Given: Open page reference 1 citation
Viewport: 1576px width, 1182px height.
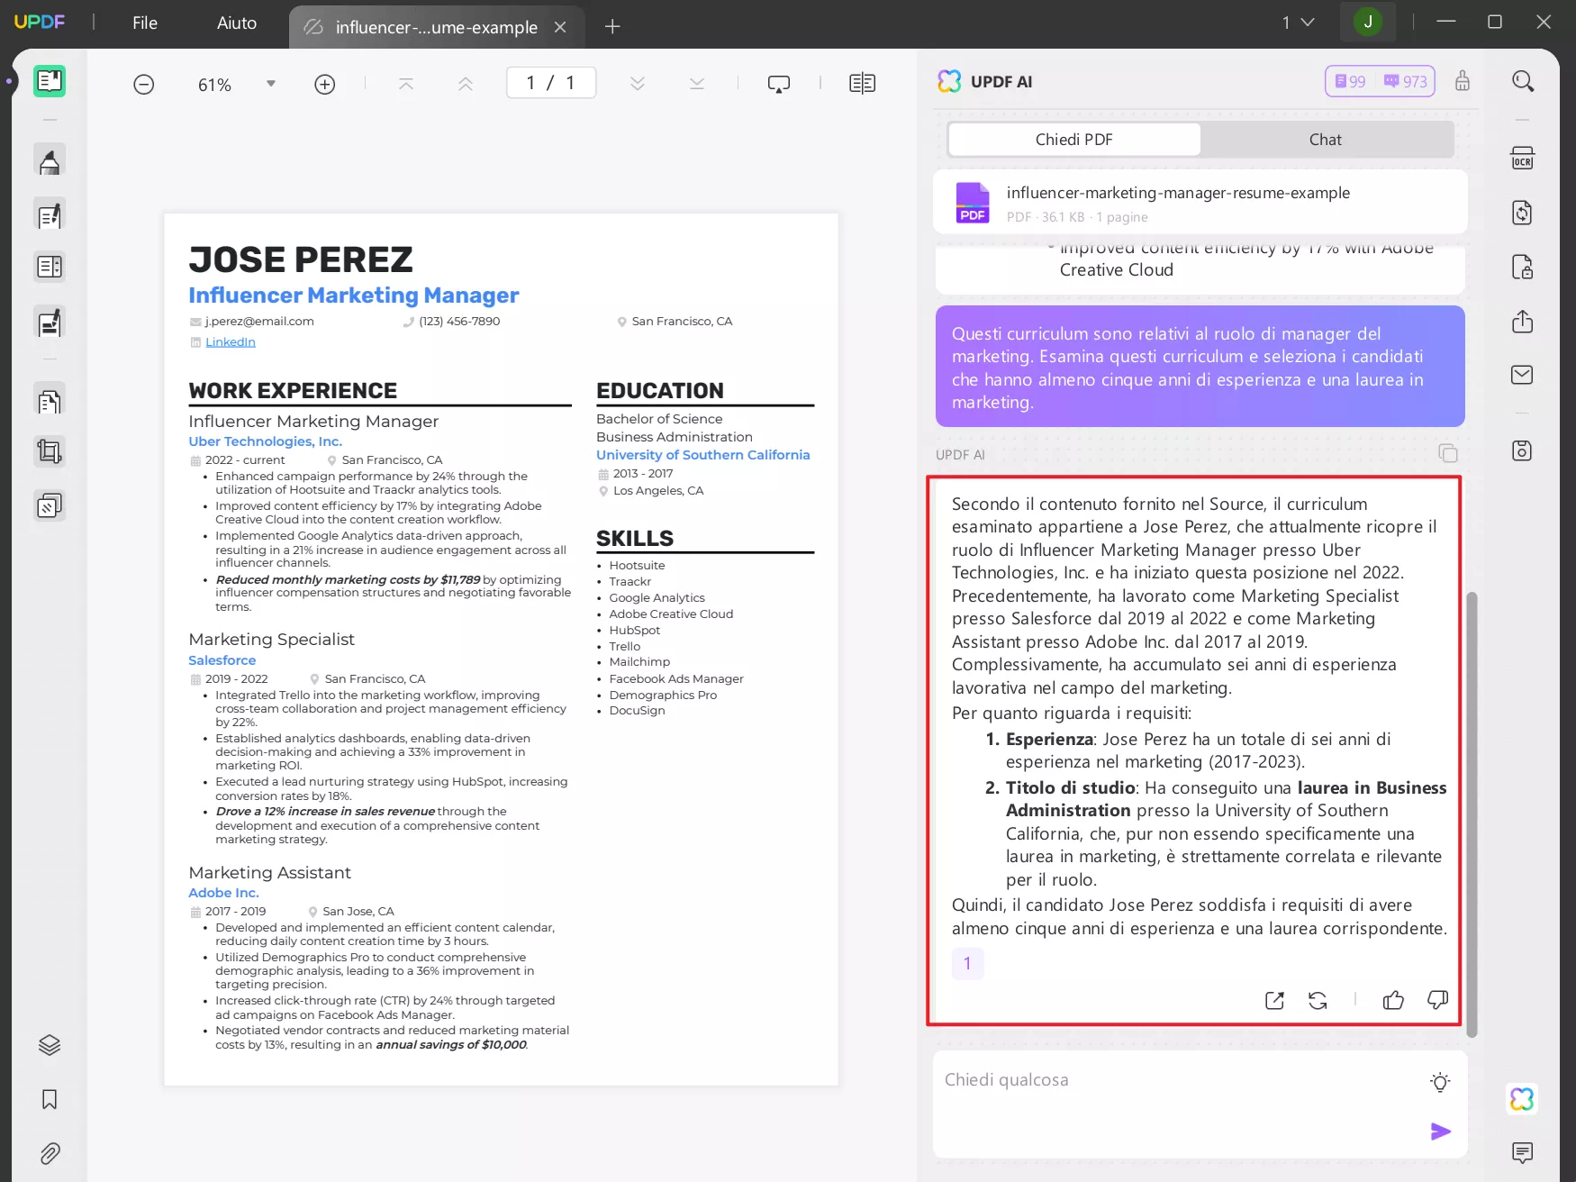Looking at the screenshot, I should (x=967, y=963).
